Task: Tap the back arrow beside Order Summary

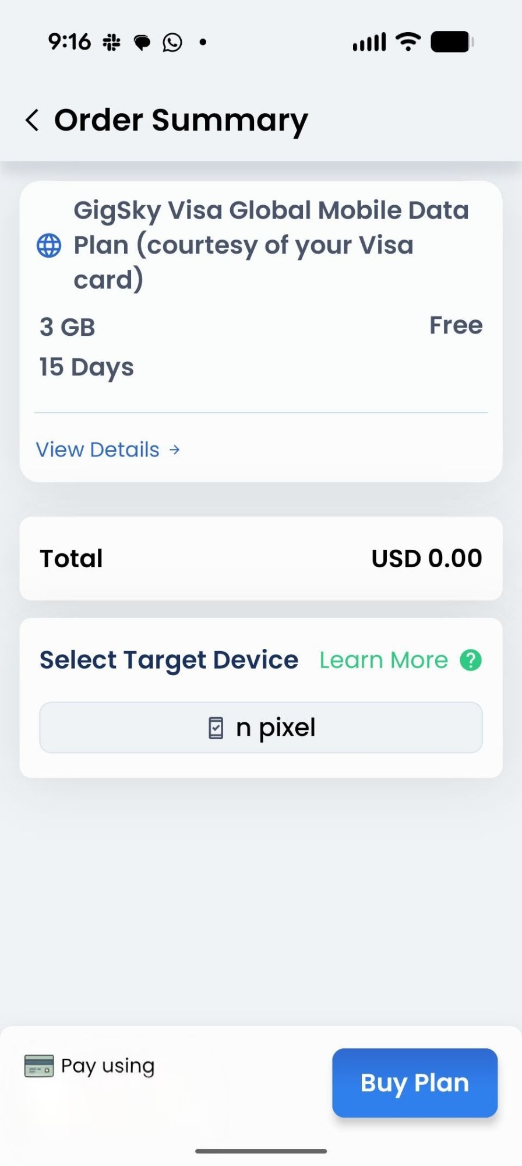Action: point(33,120)
